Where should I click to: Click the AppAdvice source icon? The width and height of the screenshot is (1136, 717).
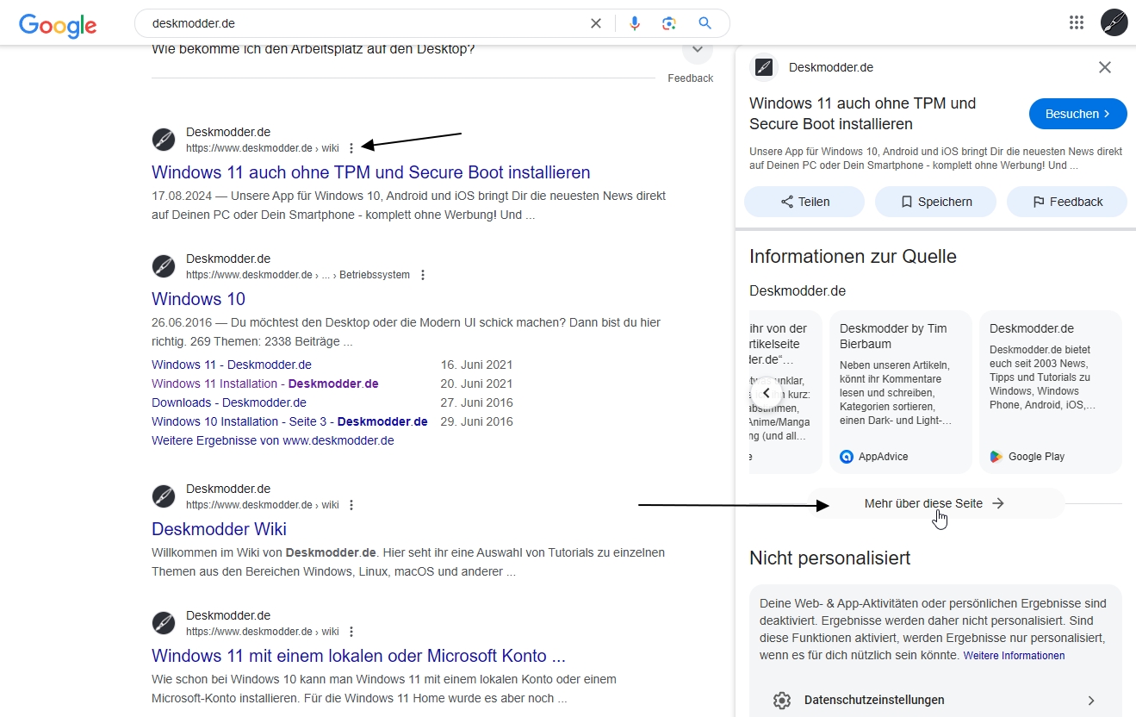click(847, 457)
